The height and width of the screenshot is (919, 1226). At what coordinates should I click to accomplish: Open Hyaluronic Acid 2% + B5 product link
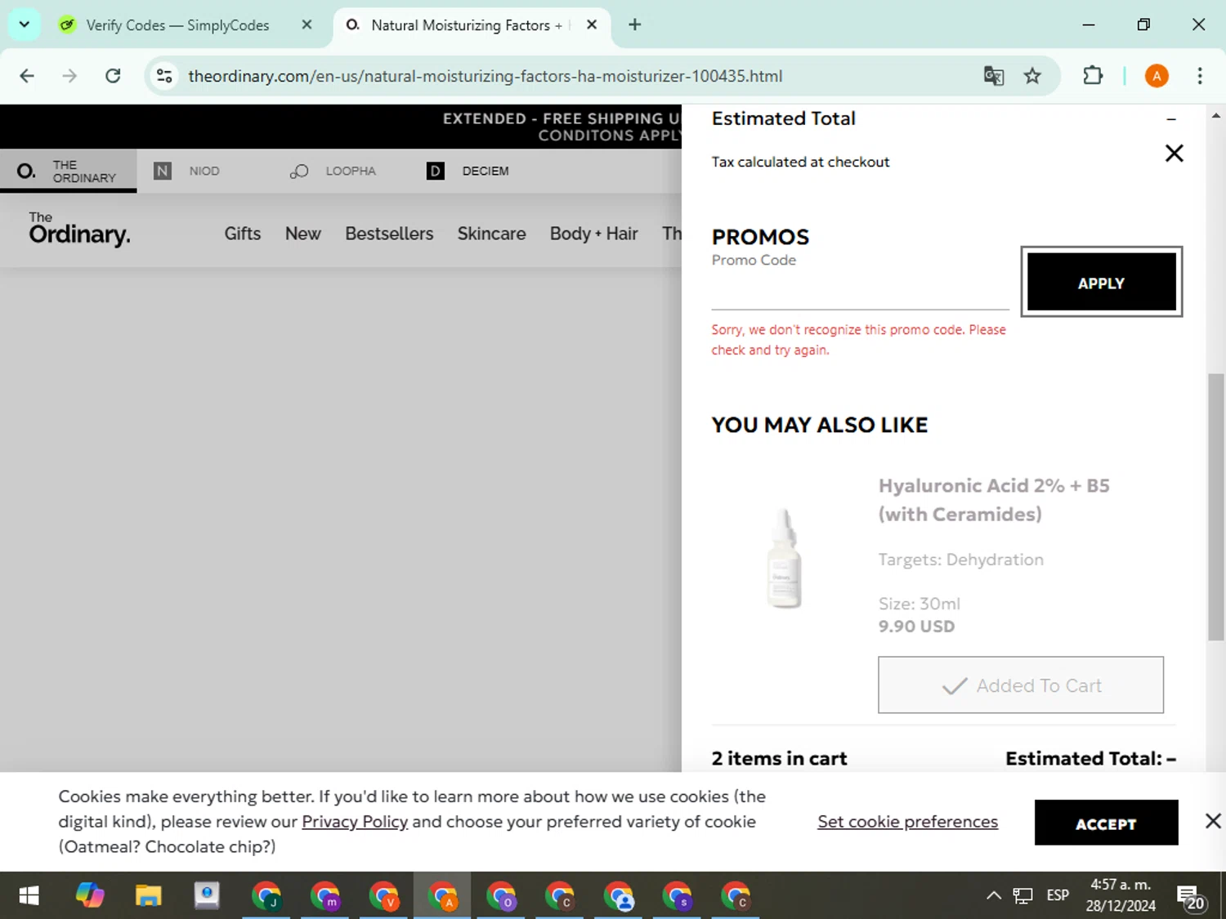993,500
